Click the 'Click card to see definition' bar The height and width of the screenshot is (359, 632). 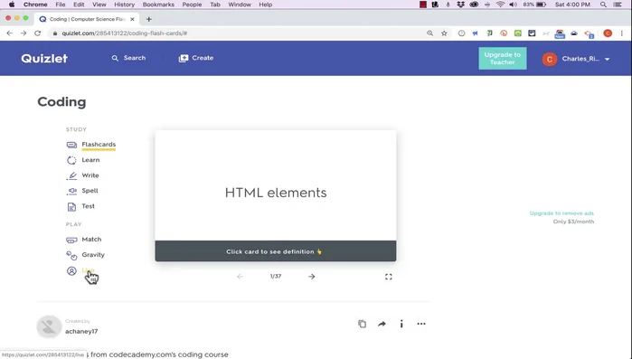pos(276,251)
